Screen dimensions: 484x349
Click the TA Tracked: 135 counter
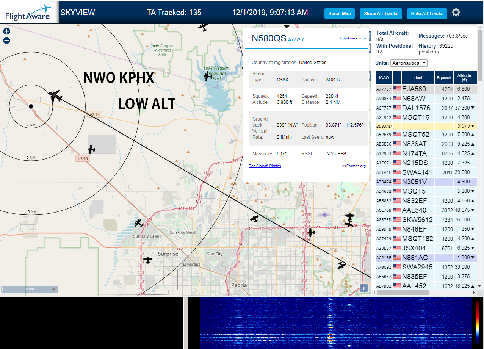[174, 13]
